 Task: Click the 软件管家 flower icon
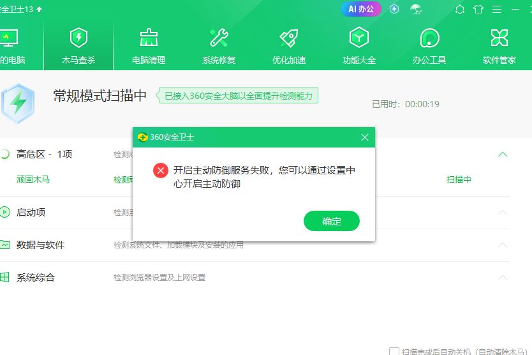click(499, 38)
